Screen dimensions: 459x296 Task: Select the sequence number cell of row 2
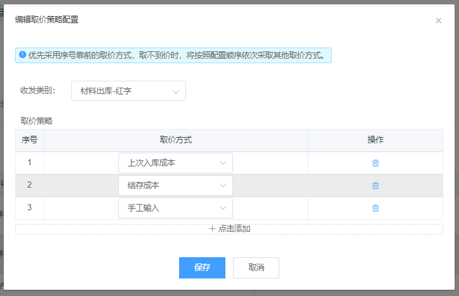(x=29, y=185)
